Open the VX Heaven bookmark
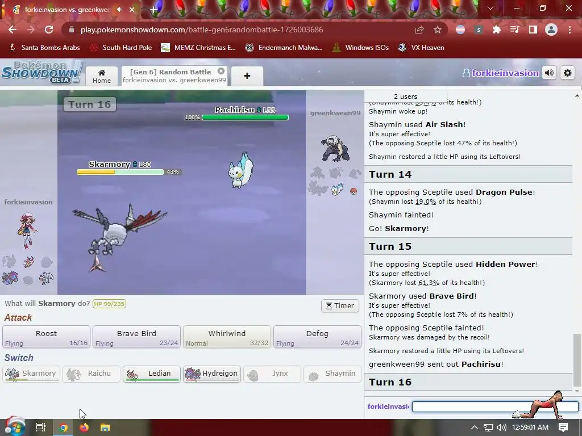 click(421, 48)
